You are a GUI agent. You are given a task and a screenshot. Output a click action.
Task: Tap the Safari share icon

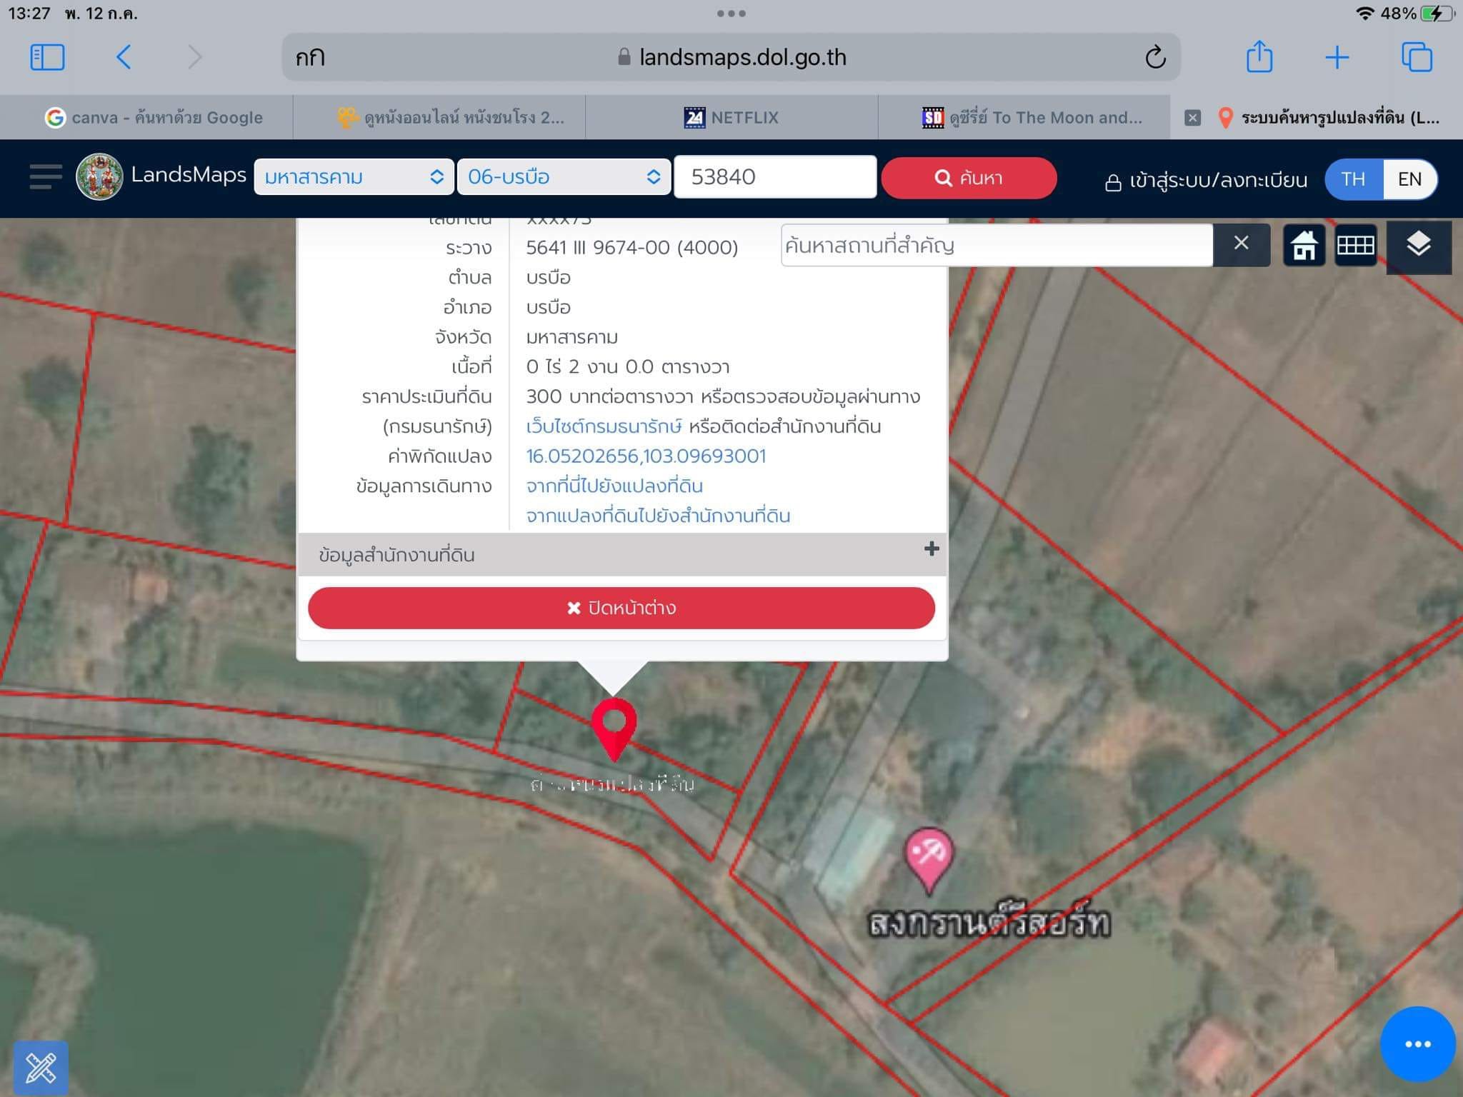[1259, 57]
